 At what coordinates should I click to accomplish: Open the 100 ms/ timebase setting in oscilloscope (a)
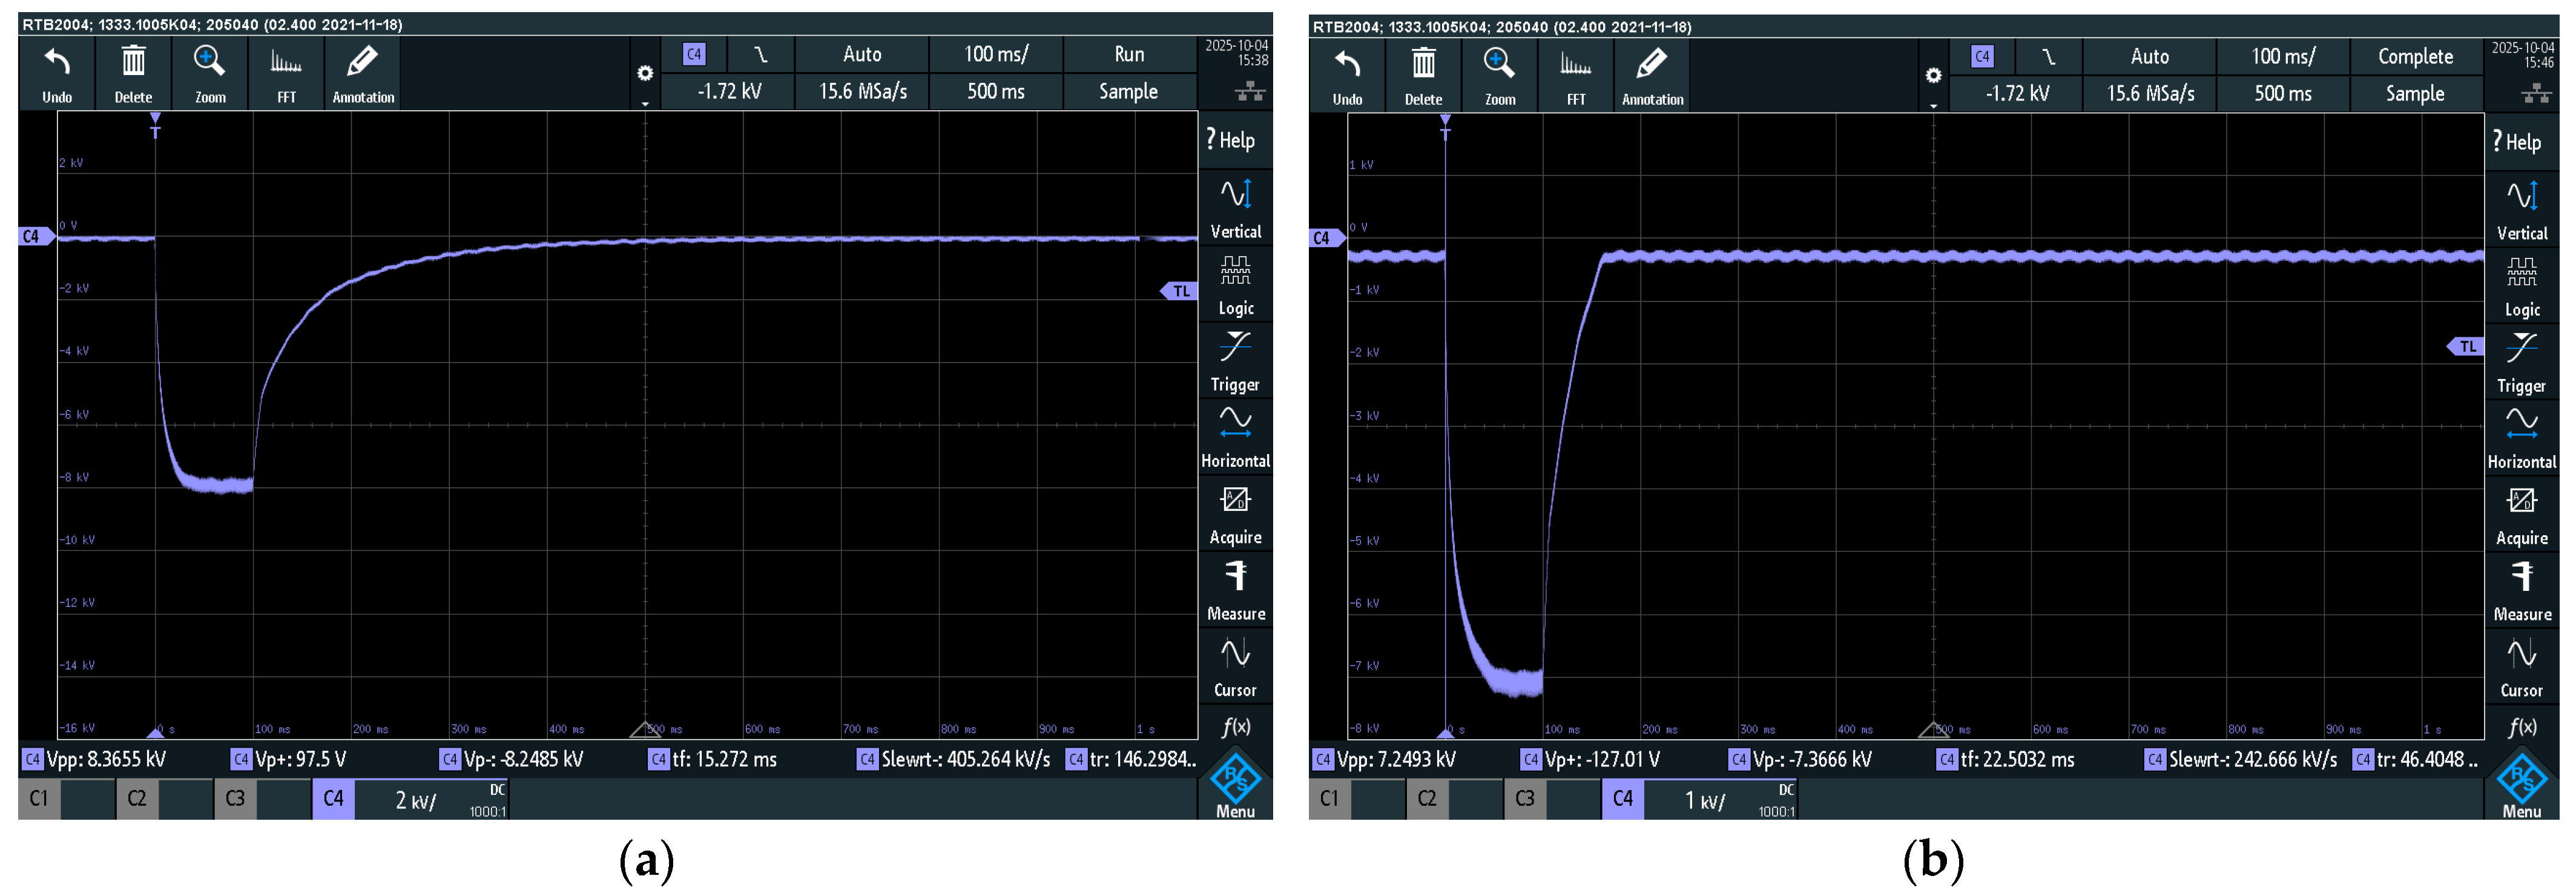tap(995, 54)
